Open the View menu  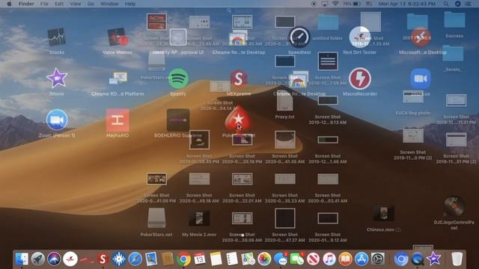(x=76, y=4)
